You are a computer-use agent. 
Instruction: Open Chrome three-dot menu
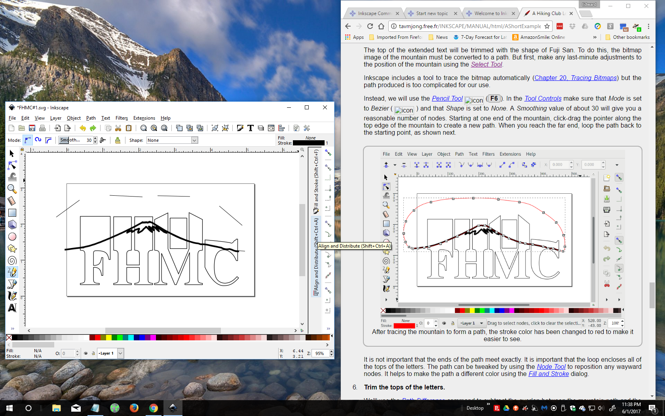648,26
